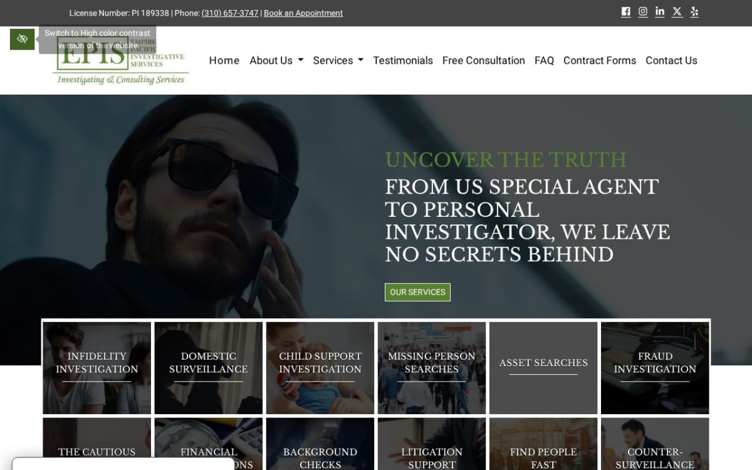752x470 pixels.
Task: Open the Domestic Surveillance tile
Action: click(x=209, y=368)
